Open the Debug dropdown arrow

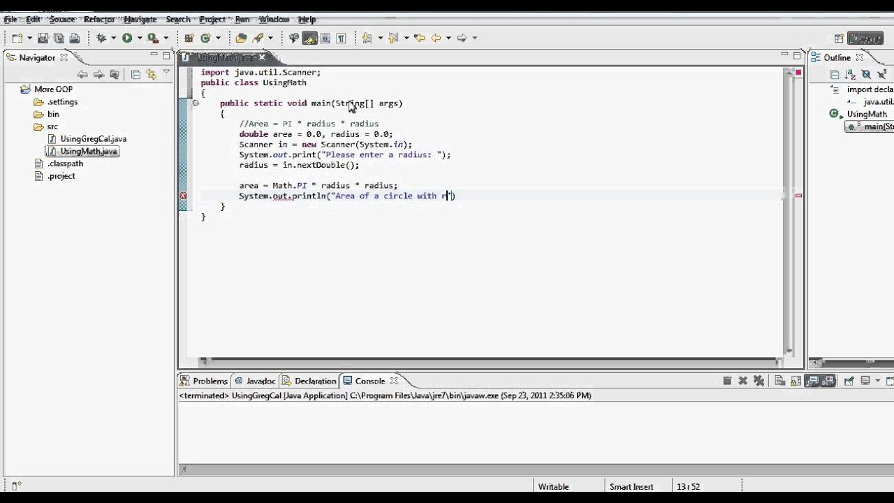(x=114, y=38)
